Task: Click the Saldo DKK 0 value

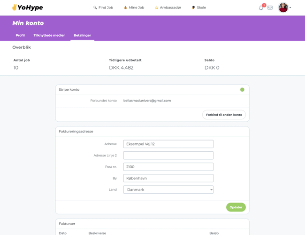Action: click(212, 68)
